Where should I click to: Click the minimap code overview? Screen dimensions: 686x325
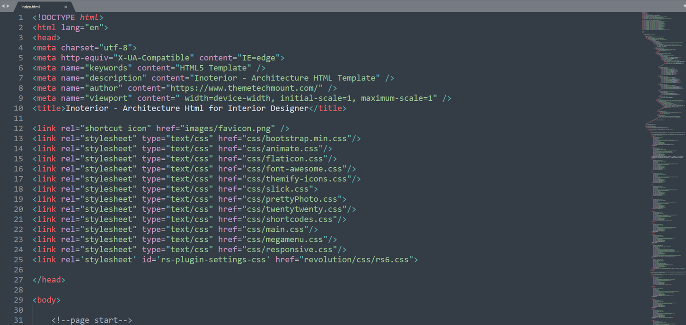click(665, 168)
